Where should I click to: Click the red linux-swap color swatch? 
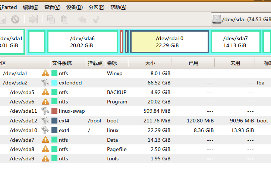54,111
